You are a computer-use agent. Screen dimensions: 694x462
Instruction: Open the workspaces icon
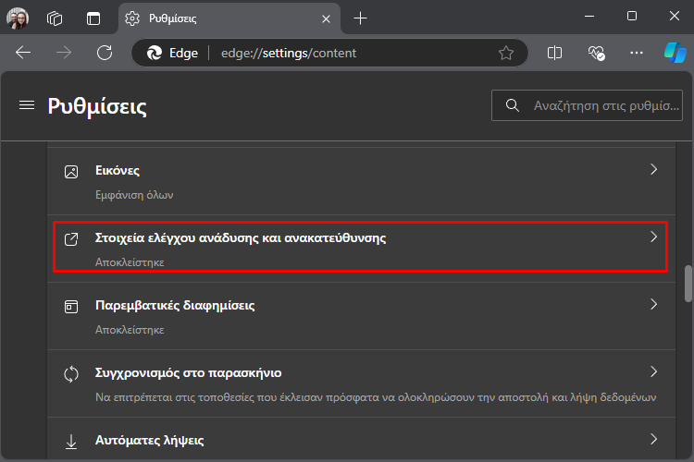pyautogui.click(x=55, y=18)
